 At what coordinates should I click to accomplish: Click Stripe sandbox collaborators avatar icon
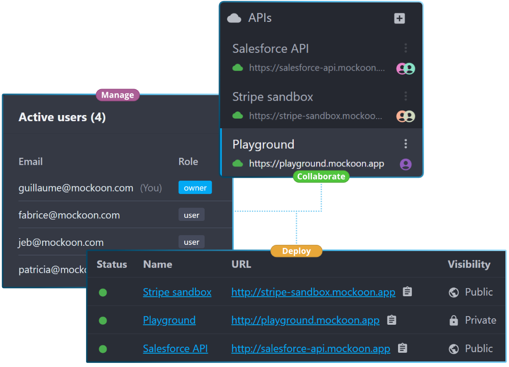click(406, 116)
